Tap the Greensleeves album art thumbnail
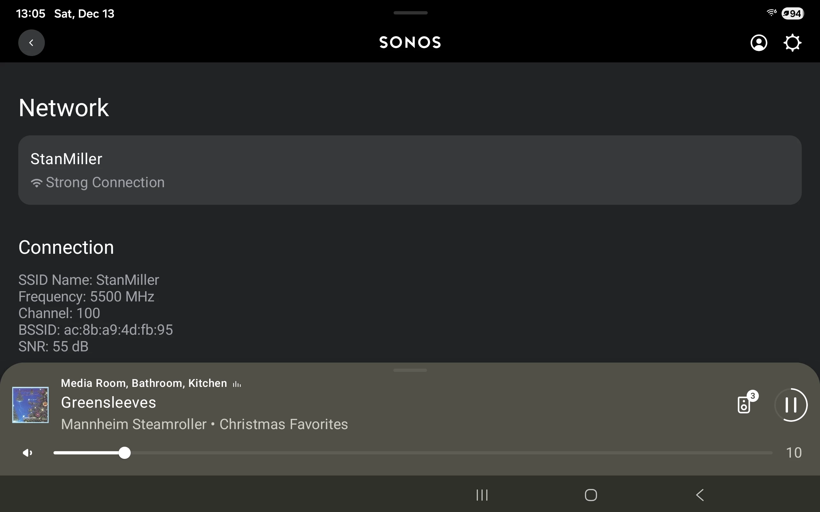 point(30,405)
